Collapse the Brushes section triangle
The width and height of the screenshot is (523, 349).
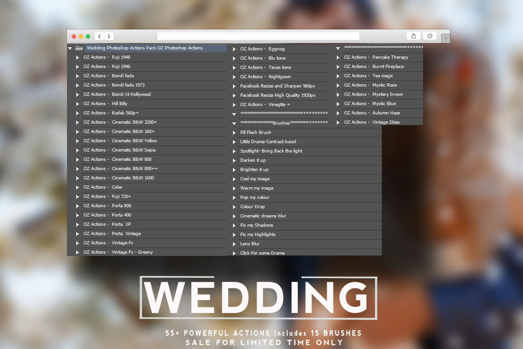point(234,123)
